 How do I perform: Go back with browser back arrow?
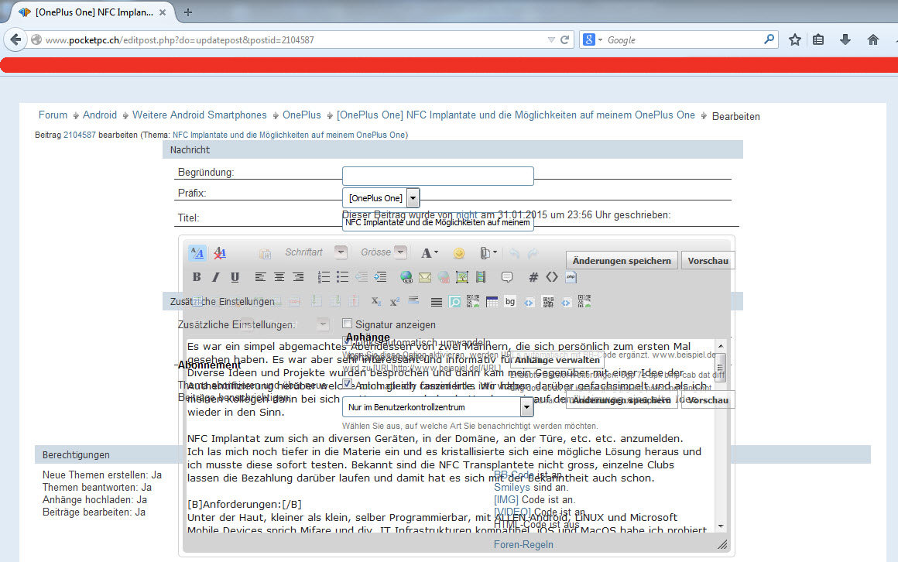tap(15, 39)
